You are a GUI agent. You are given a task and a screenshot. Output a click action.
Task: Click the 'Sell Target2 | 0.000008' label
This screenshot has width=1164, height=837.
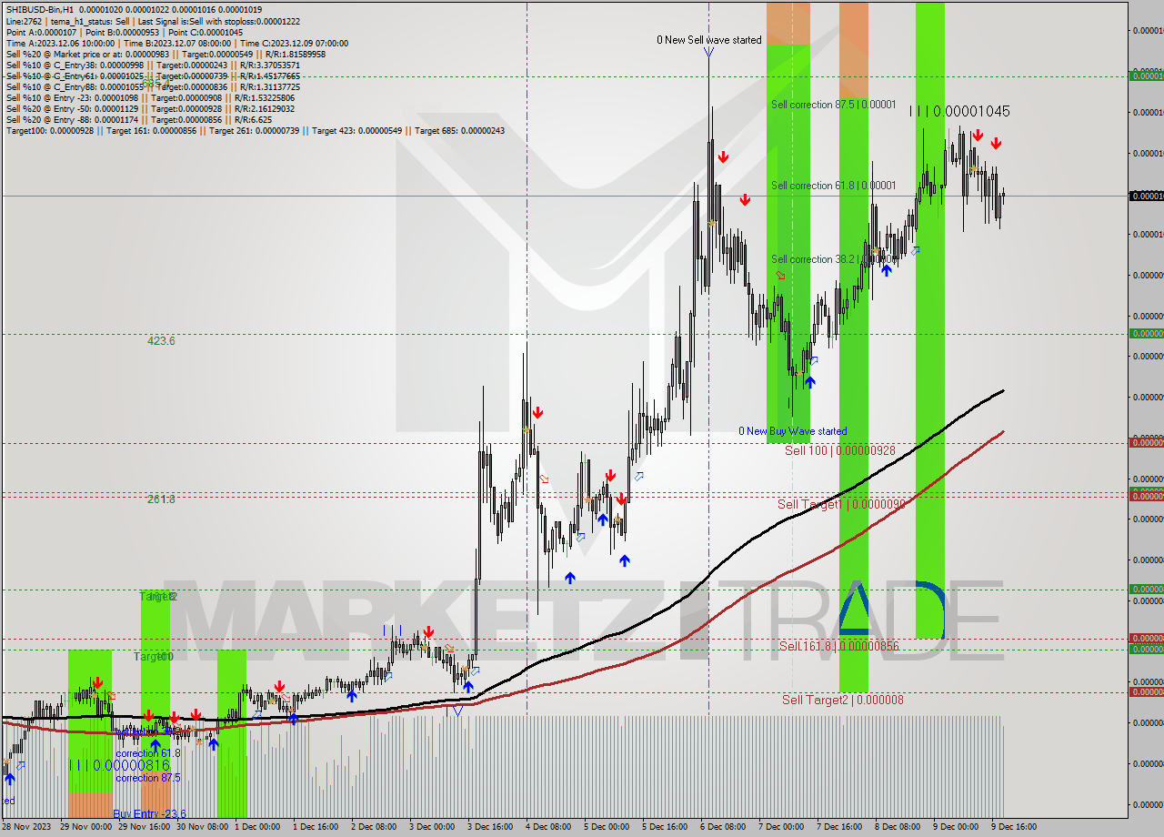pyautogui.click(x=842, y=700)
